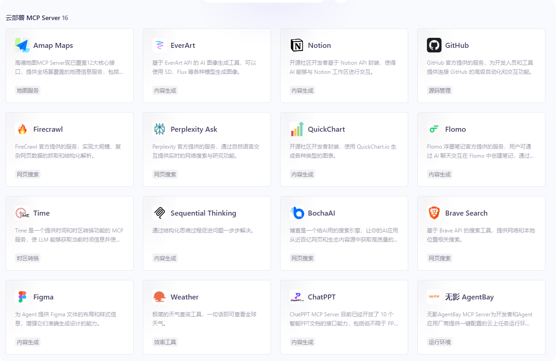
Task: Select the 内容生成 tag on Figma
Action: tap(28, 342)
